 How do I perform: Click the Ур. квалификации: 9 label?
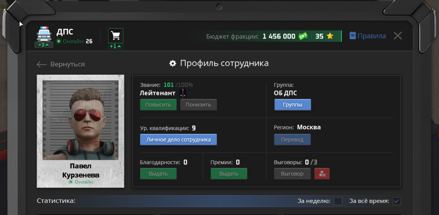[x=168, y=128]
